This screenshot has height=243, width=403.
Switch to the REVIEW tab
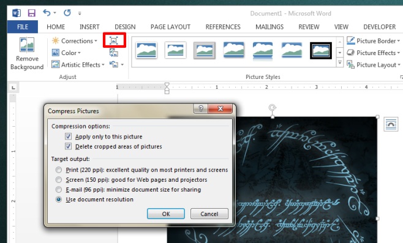pyautogui.click(x=309, y=27)
